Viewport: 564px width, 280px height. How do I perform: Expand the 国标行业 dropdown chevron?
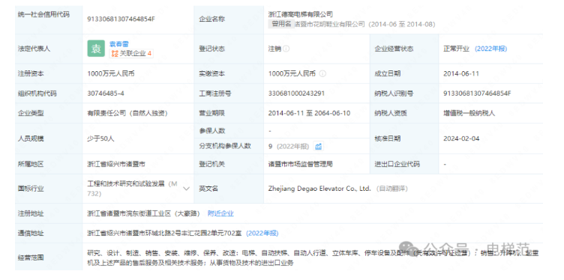point(186,189)
